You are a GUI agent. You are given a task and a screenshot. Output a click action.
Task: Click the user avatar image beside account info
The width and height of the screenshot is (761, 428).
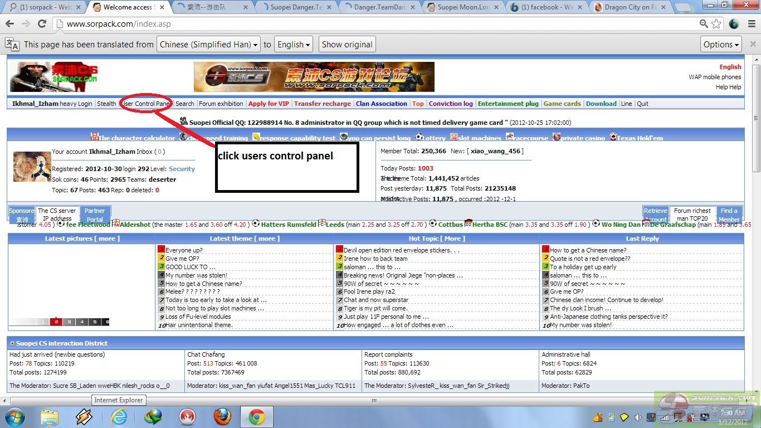click(32, 167)
